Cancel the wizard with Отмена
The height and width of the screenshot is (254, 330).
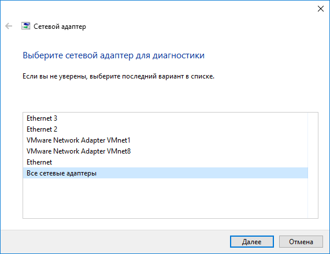coord(301,242)
